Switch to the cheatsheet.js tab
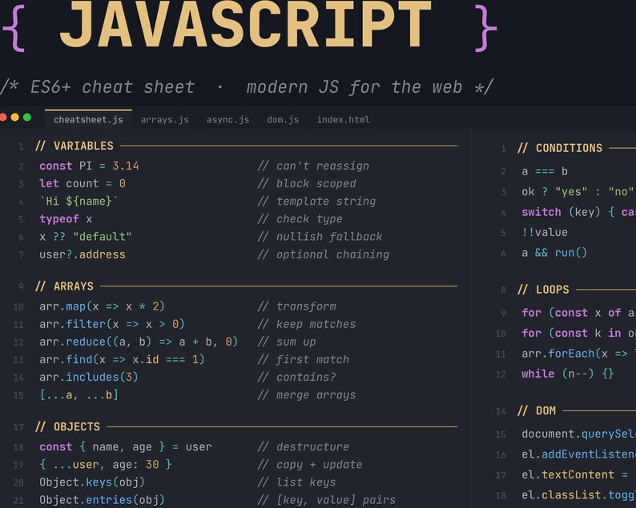 (x=88, y=119)
